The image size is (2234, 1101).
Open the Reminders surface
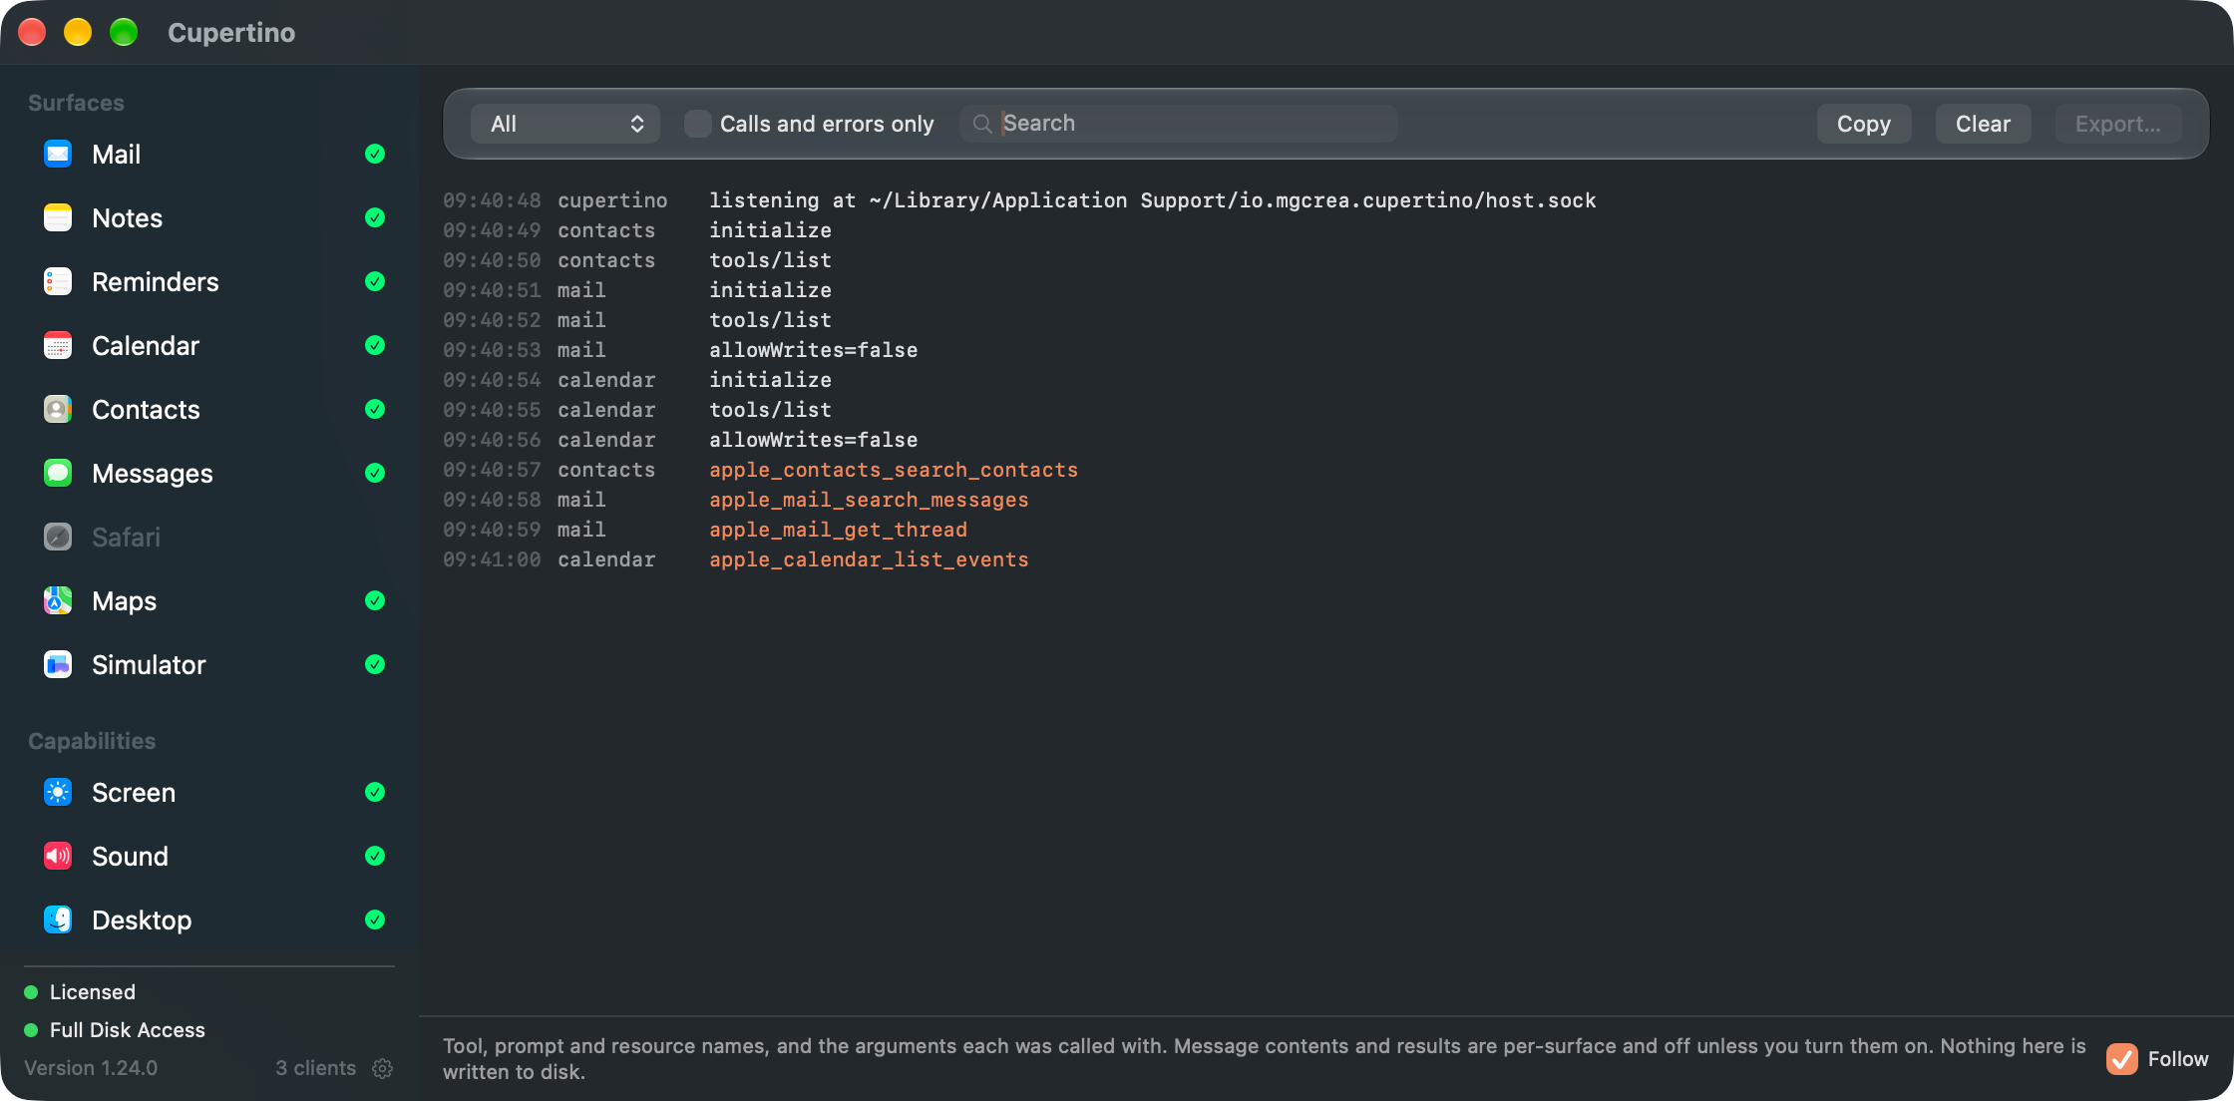[x=209, y=282]
